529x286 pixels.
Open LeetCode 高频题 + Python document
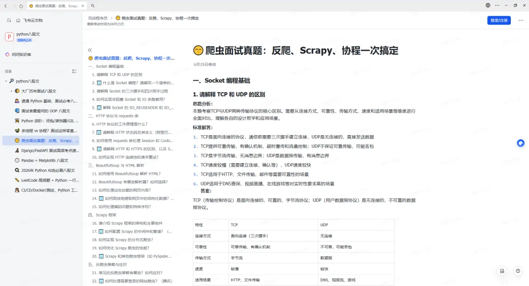coord(47,180)
